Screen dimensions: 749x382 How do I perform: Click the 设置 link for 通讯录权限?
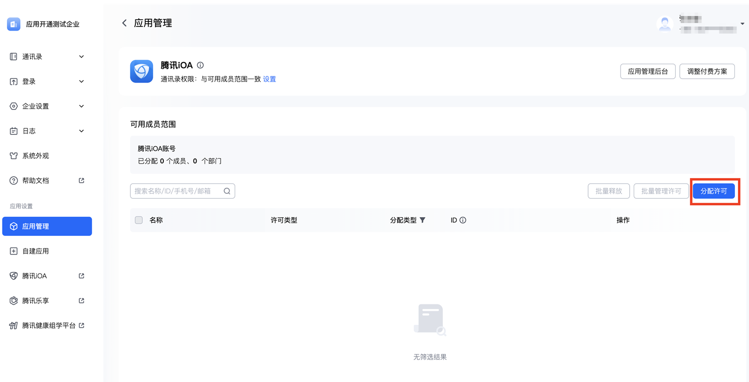270,79
